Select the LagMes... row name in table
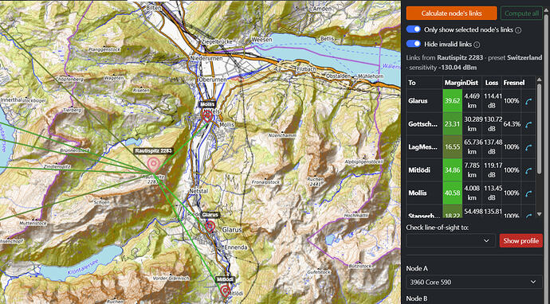550x304 pixels. click(423, 147)
